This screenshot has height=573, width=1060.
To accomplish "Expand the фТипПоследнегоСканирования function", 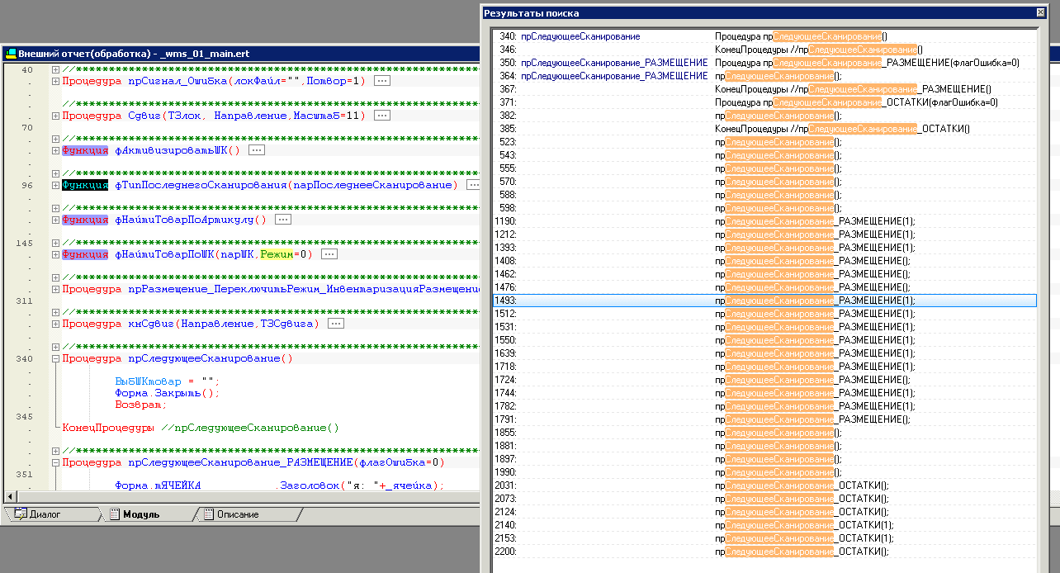I will tap(55, 185).
